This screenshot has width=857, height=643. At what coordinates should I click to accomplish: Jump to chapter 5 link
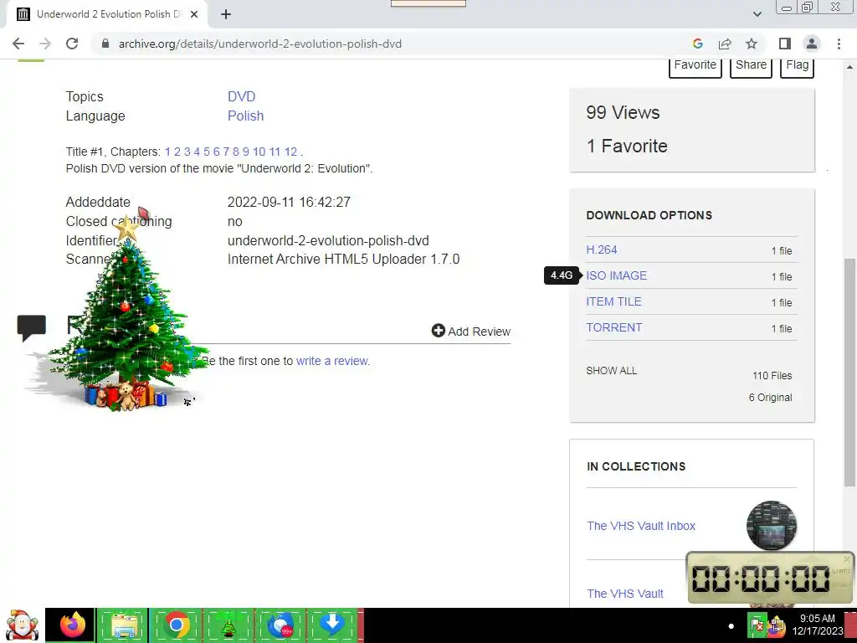coord(207,152)
